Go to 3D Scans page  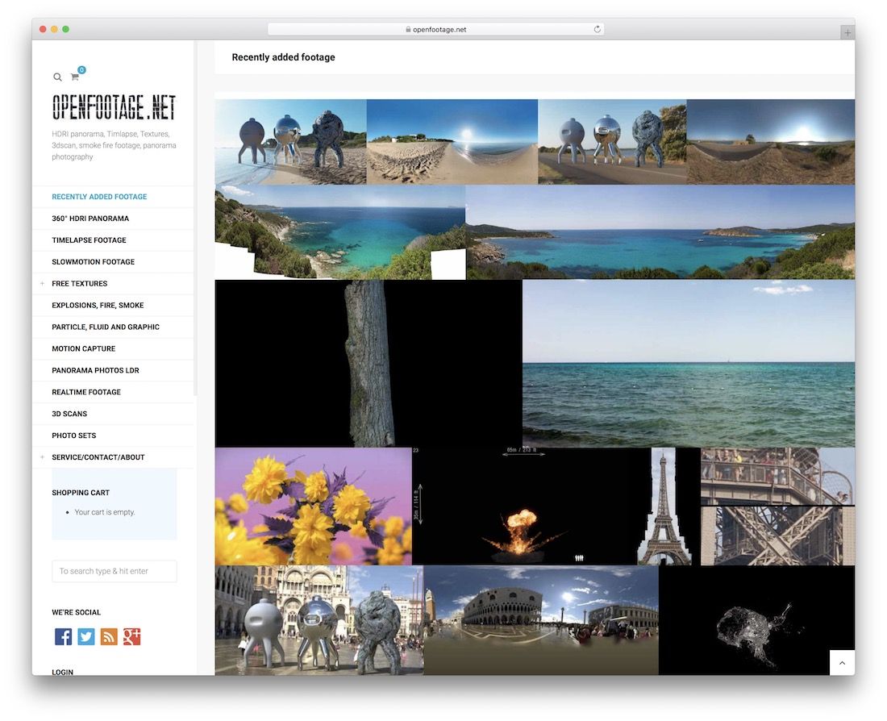pos(69,414)
